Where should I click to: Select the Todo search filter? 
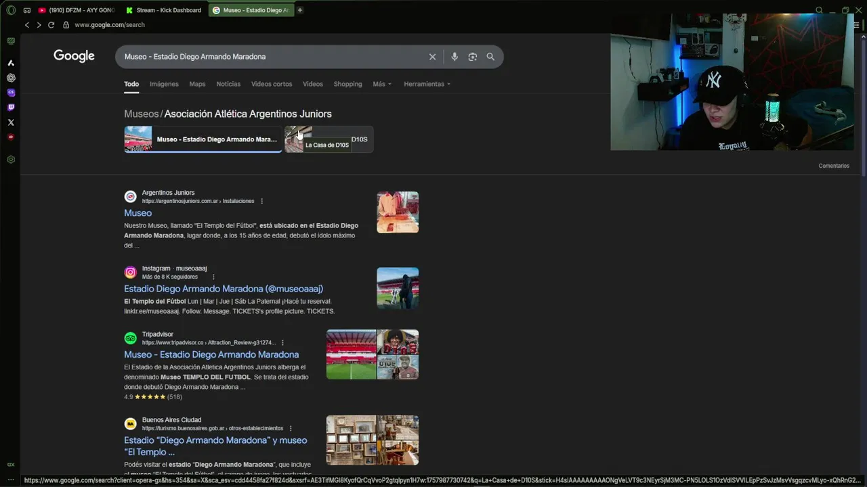[131, 84]
